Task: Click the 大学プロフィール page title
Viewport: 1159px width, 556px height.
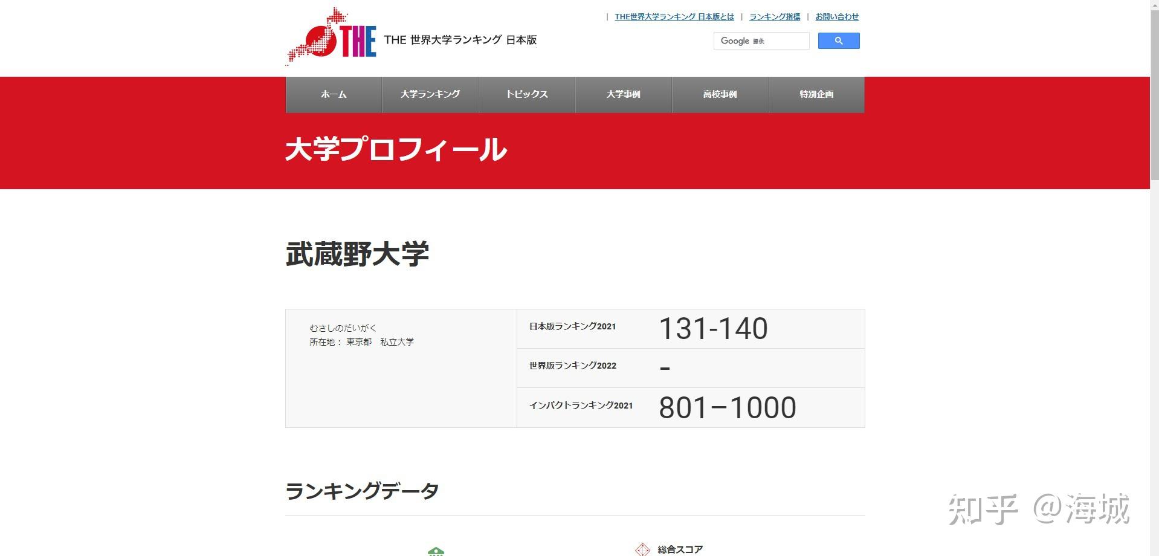Action: point(396,149)
